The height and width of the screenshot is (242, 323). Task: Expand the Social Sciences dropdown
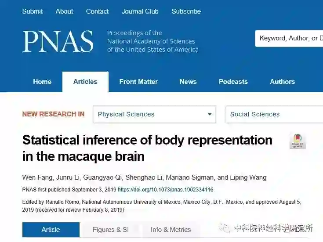point(274,114)
